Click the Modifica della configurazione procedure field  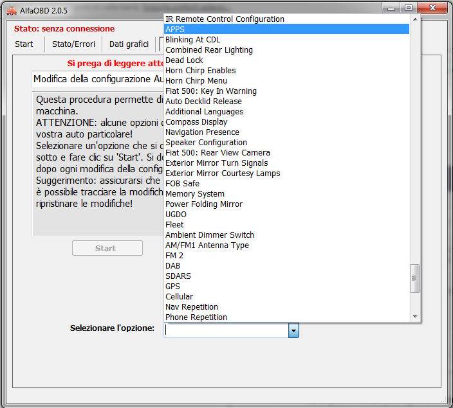(98, 79)
